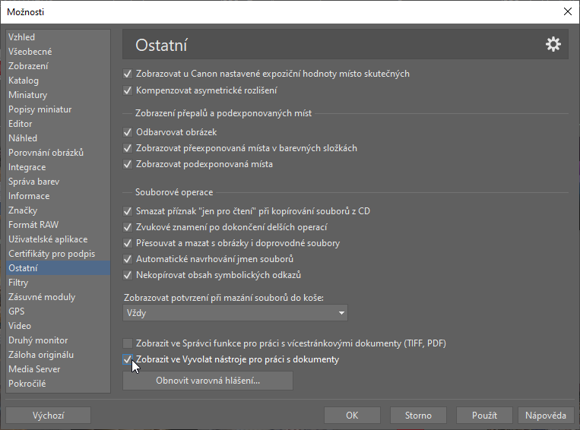Open Filtry settings

pos(58,283)
